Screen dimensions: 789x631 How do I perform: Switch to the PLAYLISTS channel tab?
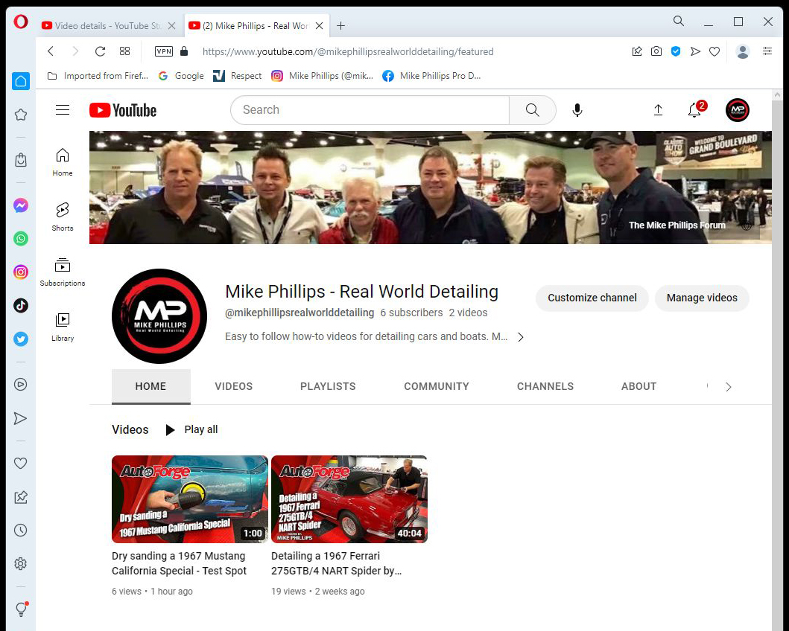pyautogui.click(x=328, y=386)
